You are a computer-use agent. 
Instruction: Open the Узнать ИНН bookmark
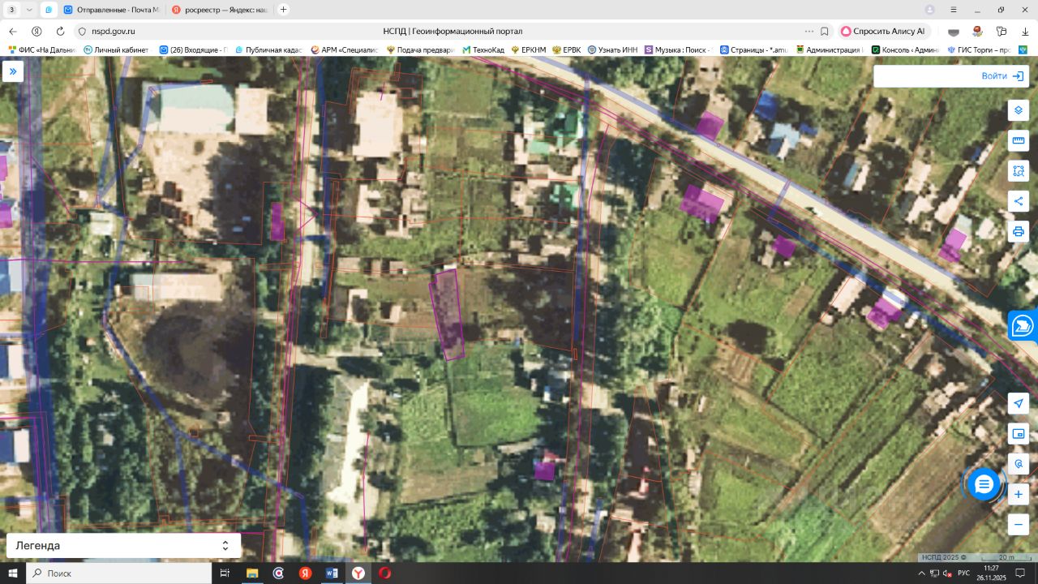(613, 49)
